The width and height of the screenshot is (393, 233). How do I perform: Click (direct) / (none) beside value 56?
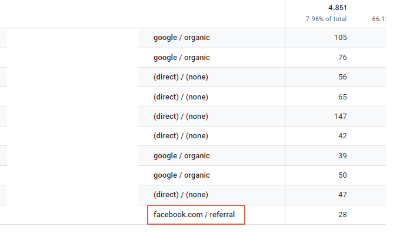point(181,77)
